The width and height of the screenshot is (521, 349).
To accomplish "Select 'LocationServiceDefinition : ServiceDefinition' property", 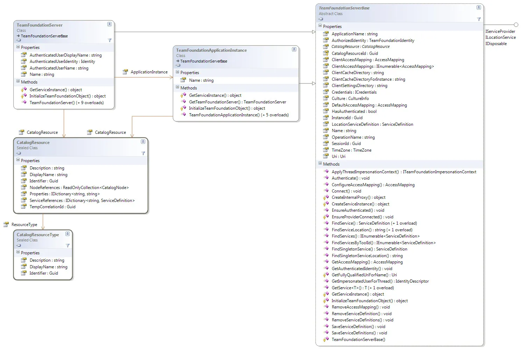I will (372, 124).
